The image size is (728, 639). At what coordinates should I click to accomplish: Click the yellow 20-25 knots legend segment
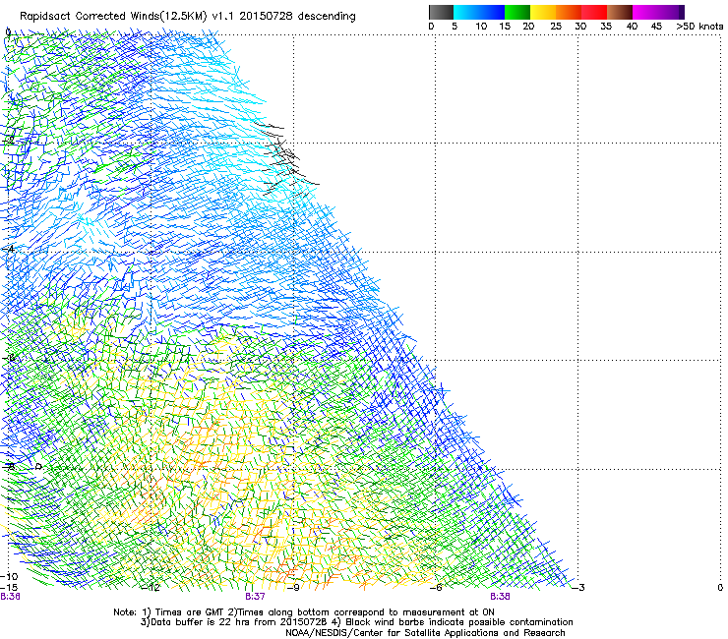click(543, 12)
